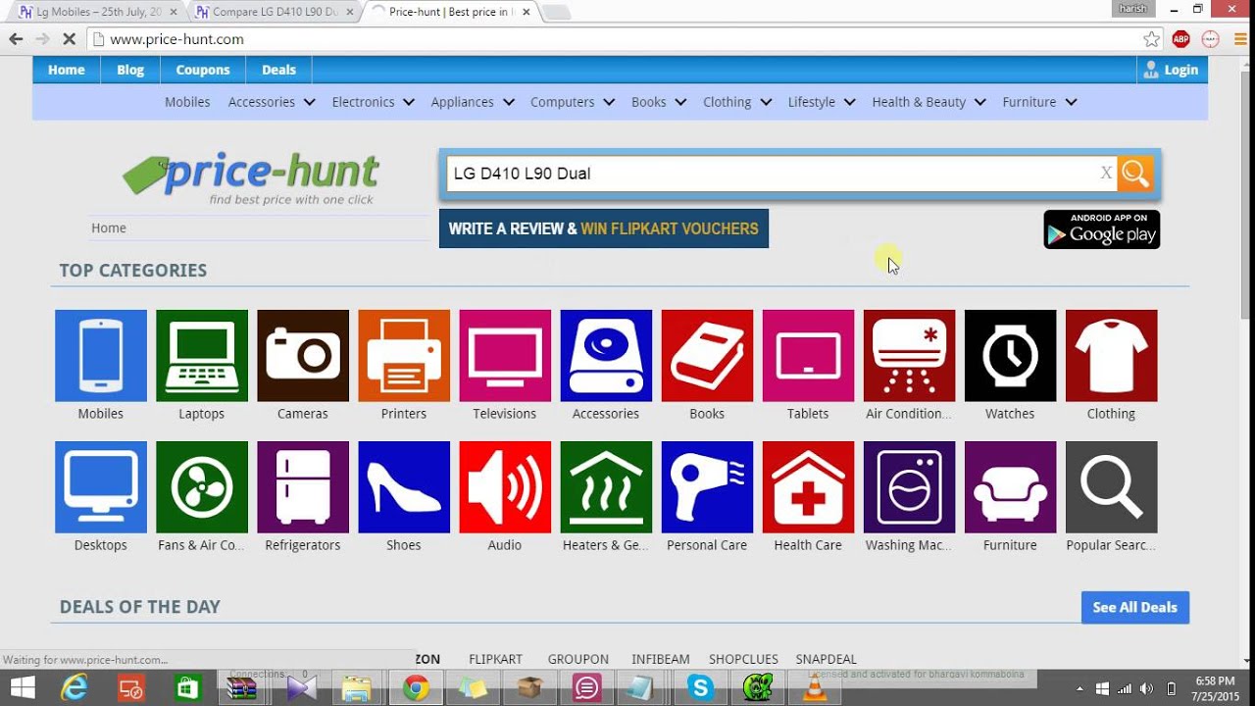Open the Air Conditioners tile

coord(909,356)
